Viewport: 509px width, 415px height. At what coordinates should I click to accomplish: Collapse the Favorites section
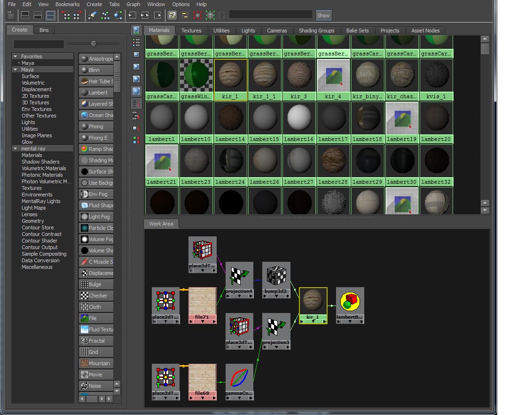point(16,56)
